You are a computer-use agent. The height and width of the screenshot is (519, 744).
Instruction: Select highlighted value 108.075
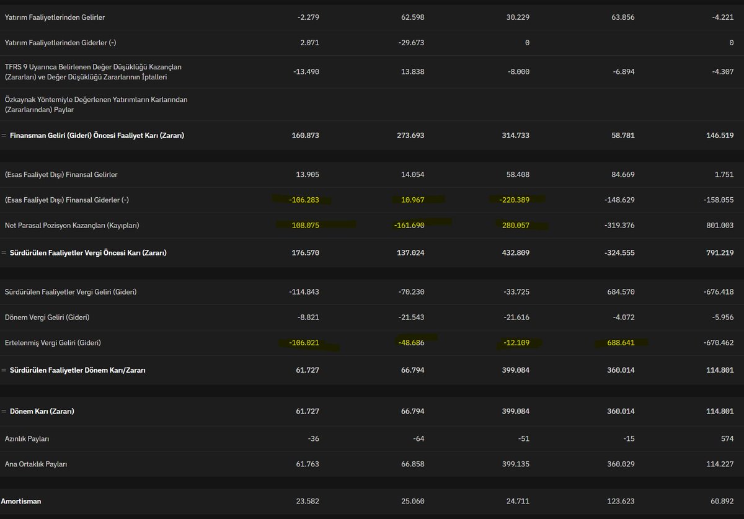(x=306, y=226)
